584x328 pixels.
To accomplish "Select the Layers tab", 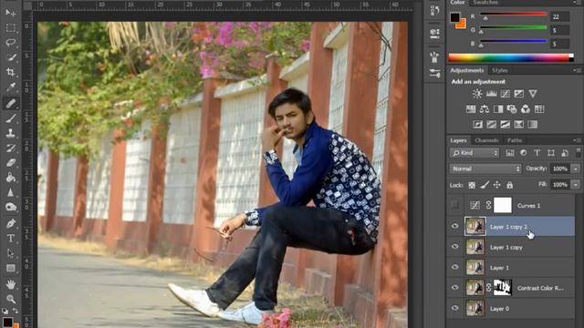I will (458, 140).
